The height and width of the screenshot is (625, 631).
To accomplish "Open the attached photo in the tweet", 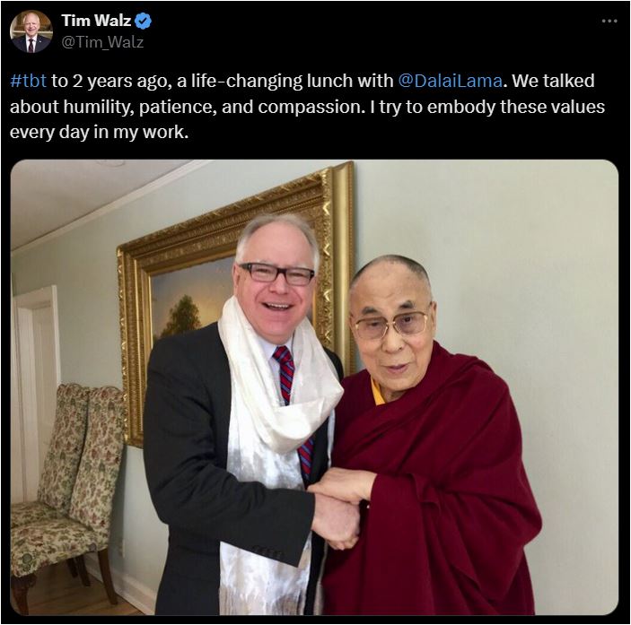I will (314, 387).
